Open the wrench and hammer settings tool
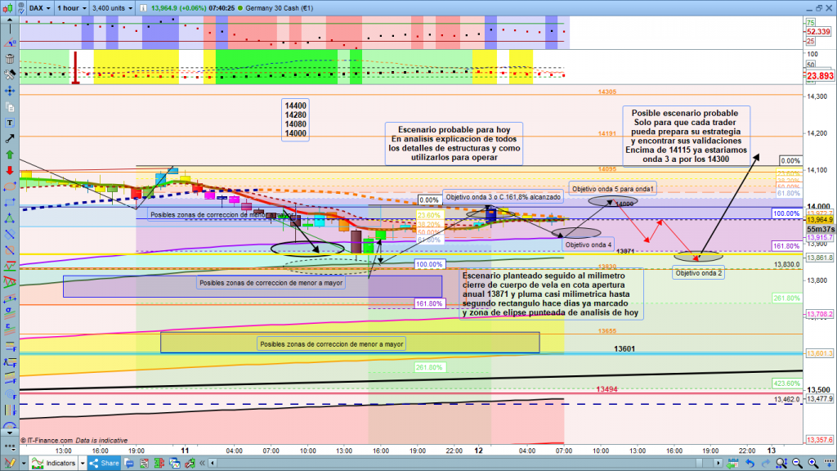Image resolution: width=837 pixels, height=471 pixels. (x=9, y=74)
